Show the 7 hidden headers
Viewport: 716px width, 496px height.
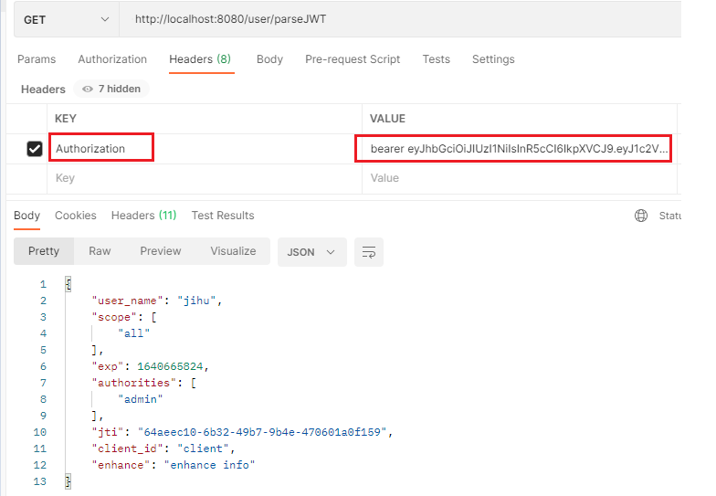click(111, 90)
